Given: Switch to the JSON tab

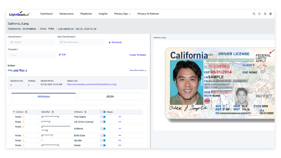Looking at the screenshot, I should 109,97.
